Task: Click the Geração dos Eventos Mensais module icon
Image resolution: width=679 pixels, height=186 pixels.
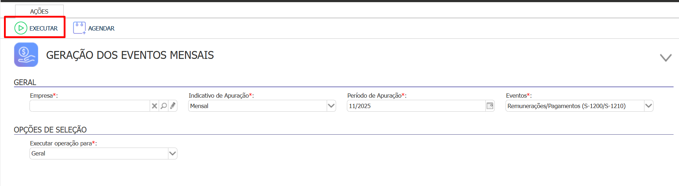Action: pyautogui.click(x=26, y=55)
